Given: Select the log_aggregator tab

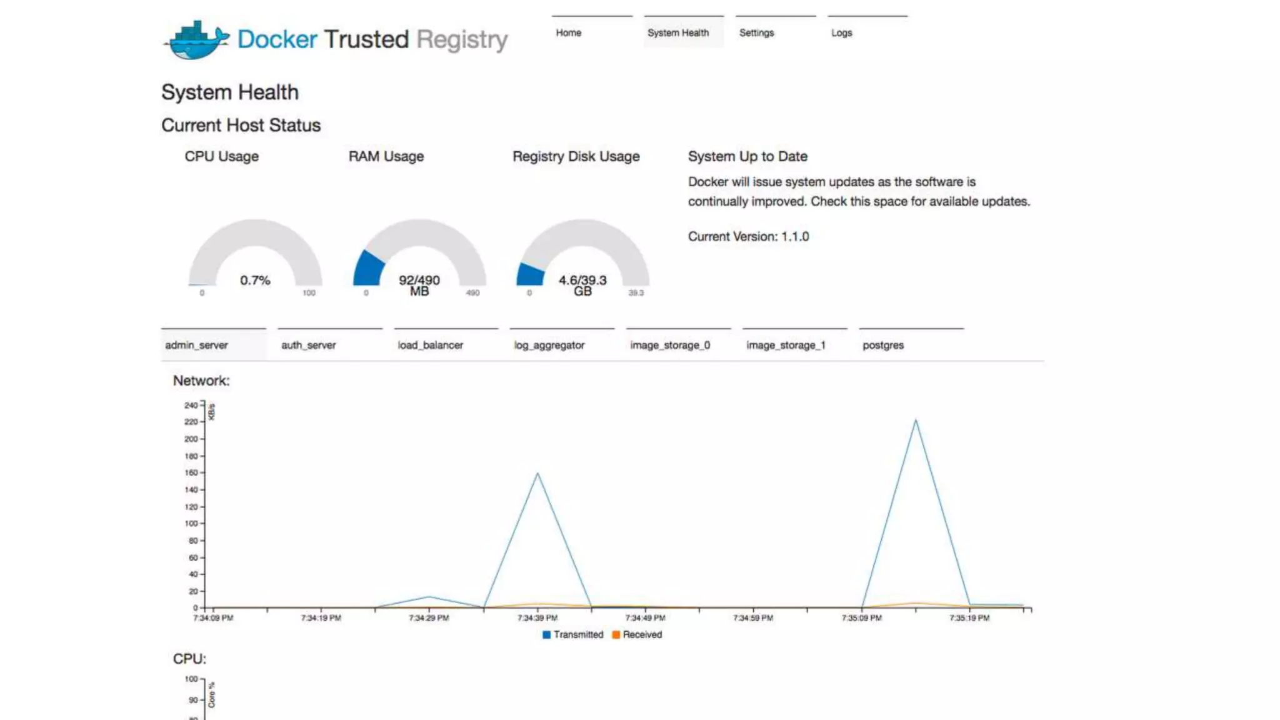Looking at the screenshot, I should 549,345.
